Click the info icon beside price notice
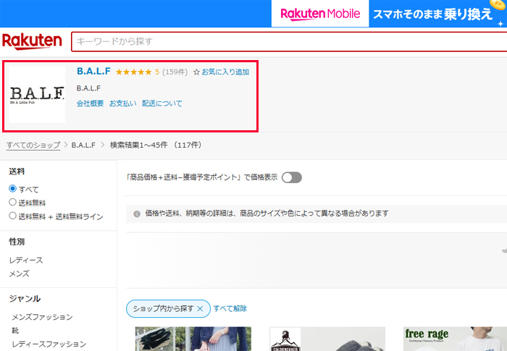 tap(137, 214)
